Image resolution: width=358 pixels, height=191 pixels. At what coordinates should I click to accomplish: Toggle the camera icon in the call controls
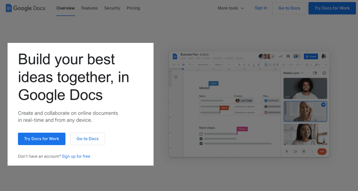(x=295, y=151)
